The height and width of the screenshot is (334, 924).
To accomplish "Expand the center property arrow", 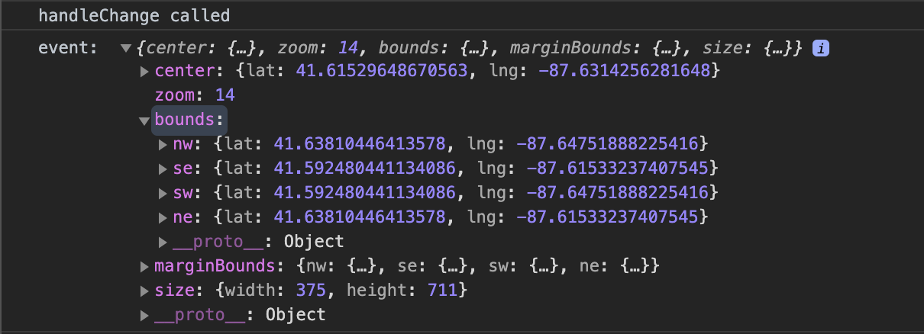I will (144, 72).
